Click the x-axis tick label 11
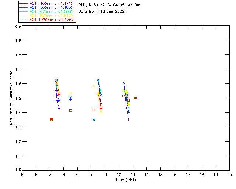 [x=105, y=175]
